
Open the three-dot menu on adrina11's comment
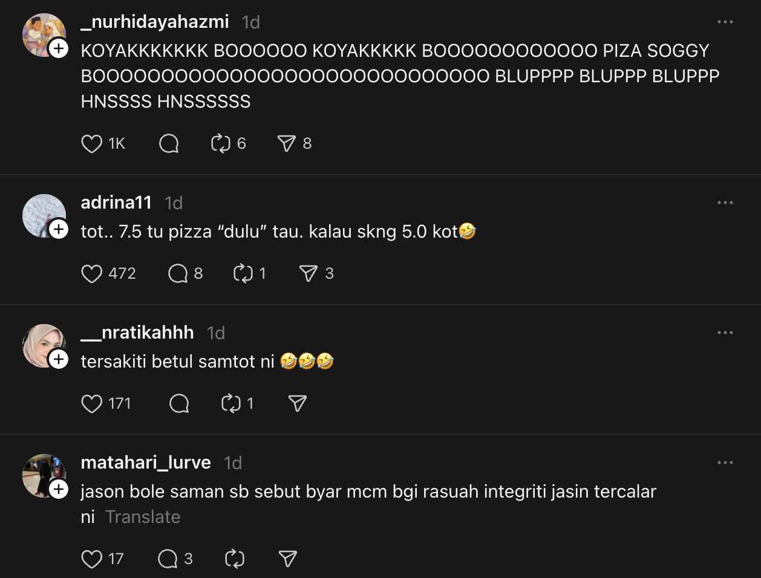point(725,203)
